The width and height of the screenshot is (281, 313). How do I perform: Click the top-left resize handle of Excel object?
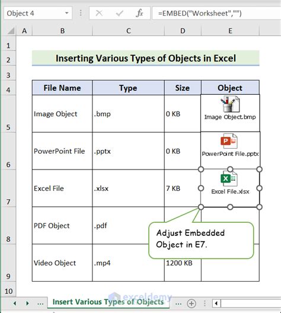201,170
